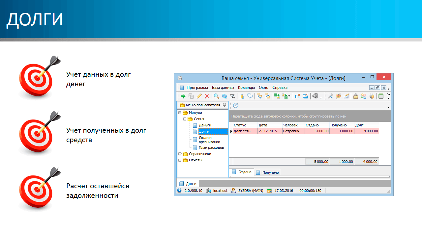The image size is (422, 237).
Task: Click the version info icon in status bar
Action: pos(179,191)
